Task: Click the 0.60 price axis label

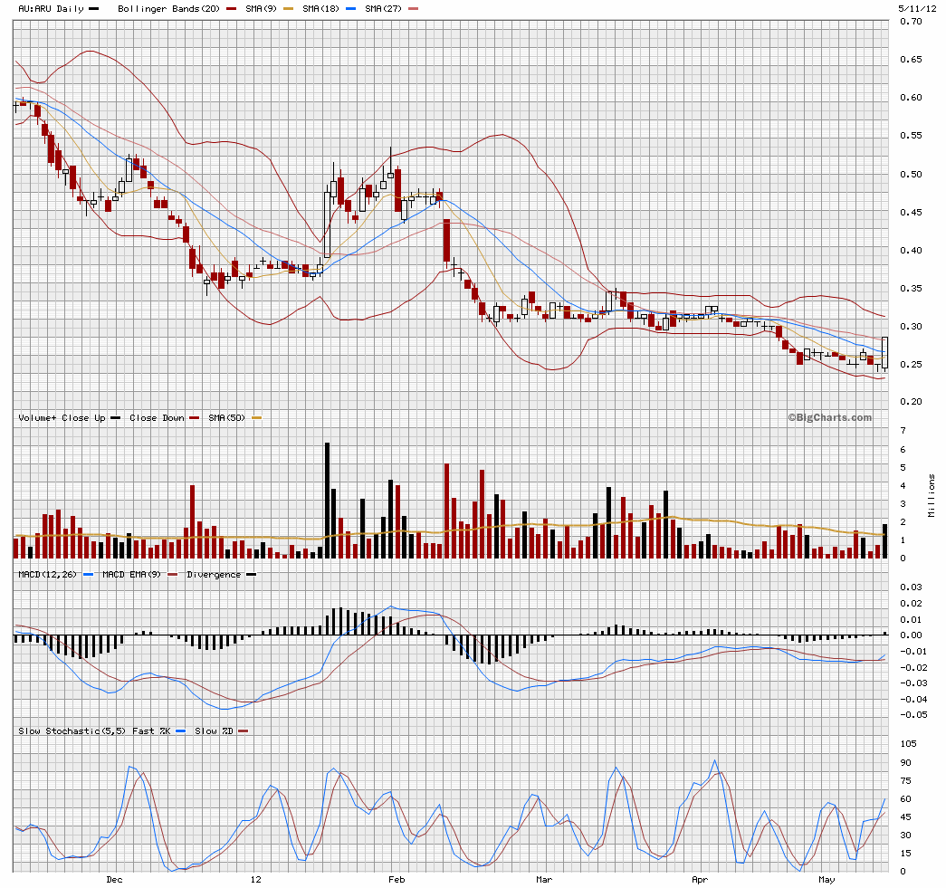Action: click(x=911, y=98)
